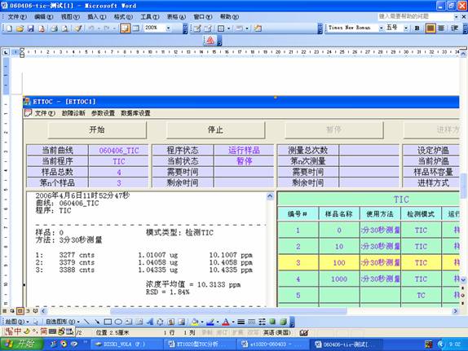Click the Insert Picture icon
Viewport: 468px width, 351px height.
click(x=182, y=322)
